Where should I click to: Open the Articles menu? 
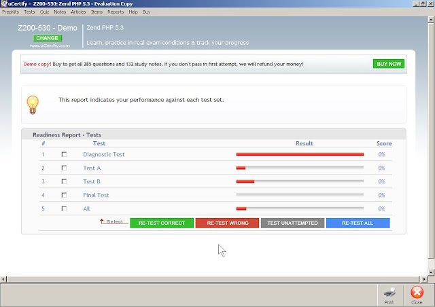coord(79,12)
